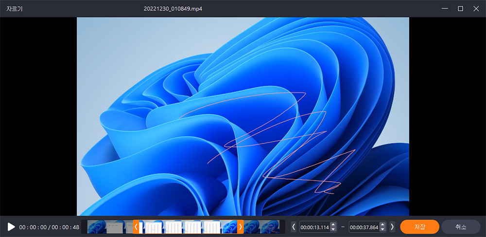Cancel trimming with 취소 button

[x=461, y=227]
